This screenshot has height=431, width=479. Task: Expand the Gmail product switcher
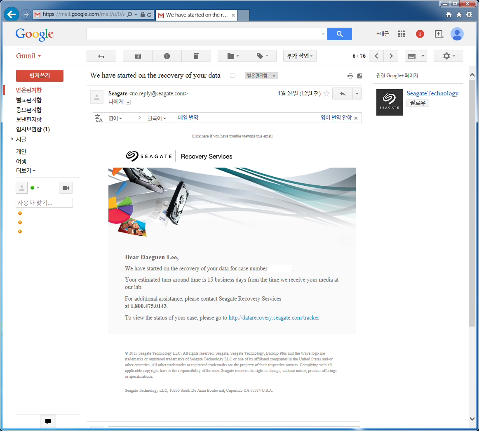(28, 56)
